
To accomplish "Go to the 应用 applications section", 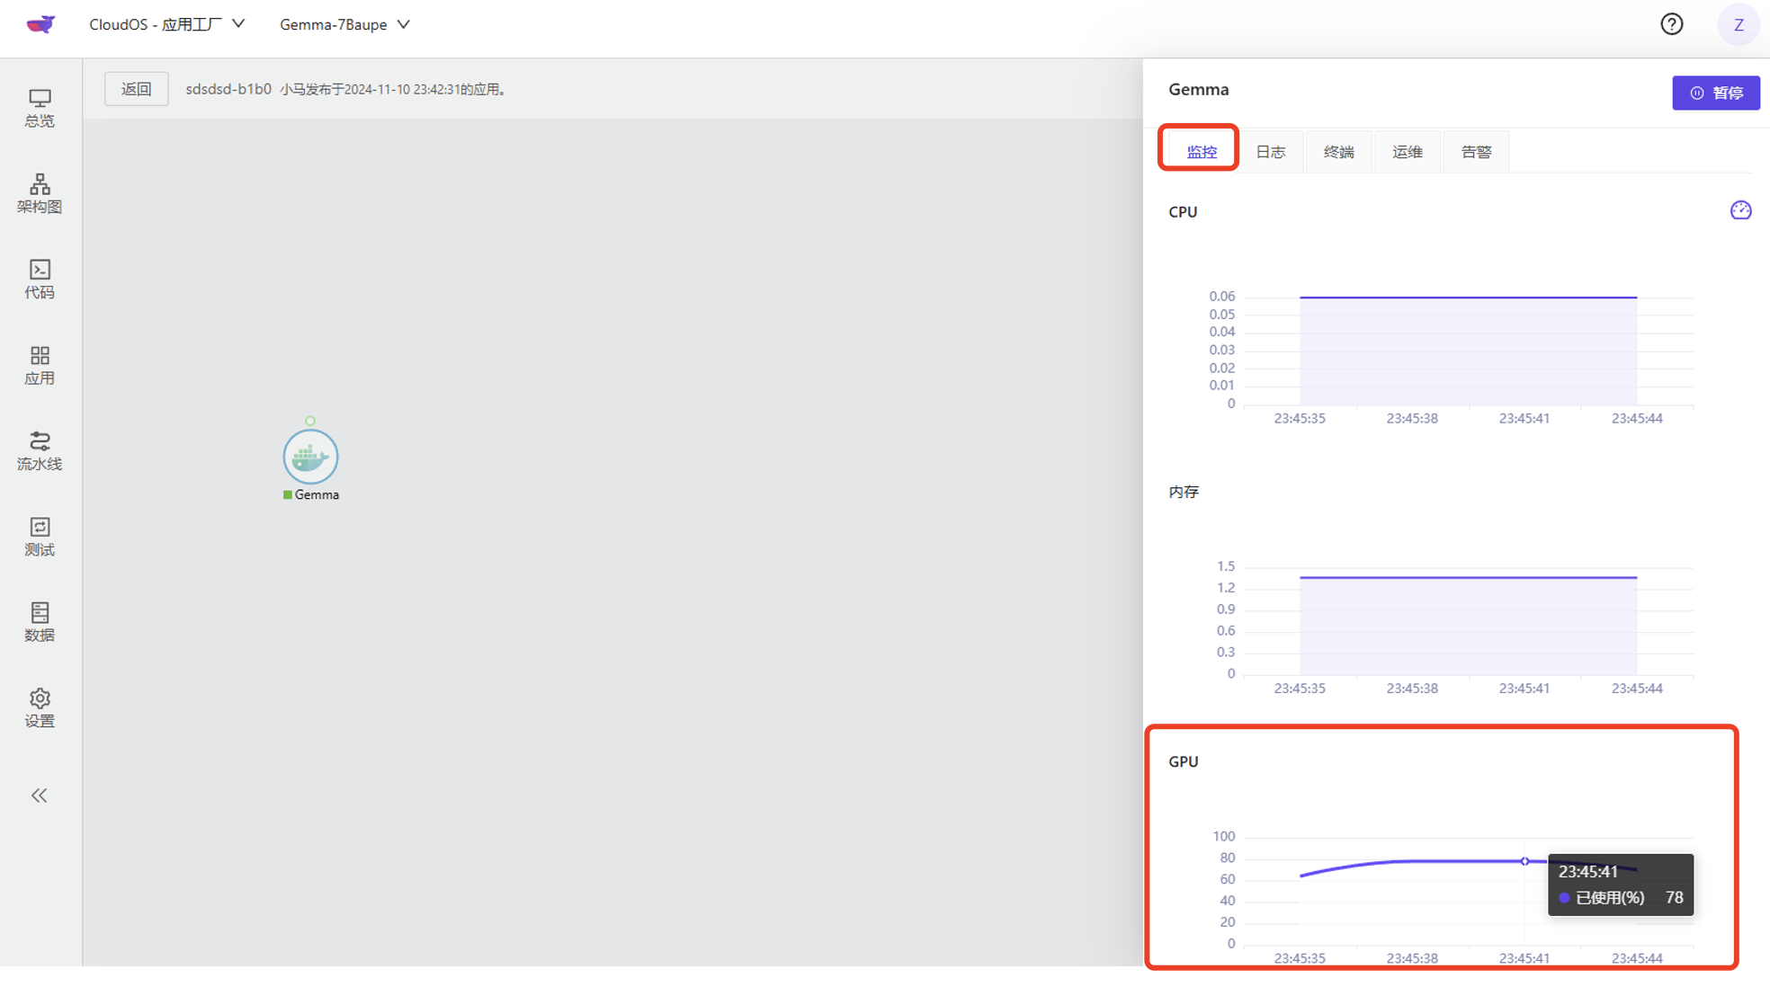I will pyautogui.click(x=40, y=365).
